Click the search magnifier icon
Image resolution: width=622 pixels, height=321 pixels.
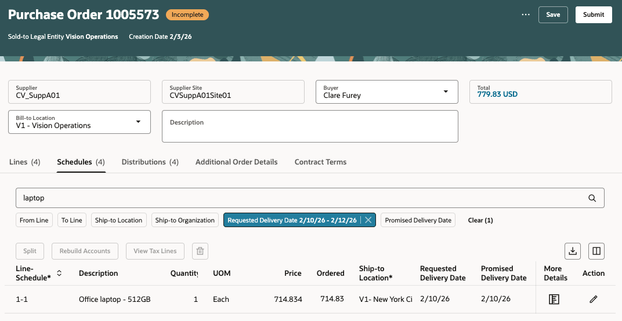[x=592, y=198]
